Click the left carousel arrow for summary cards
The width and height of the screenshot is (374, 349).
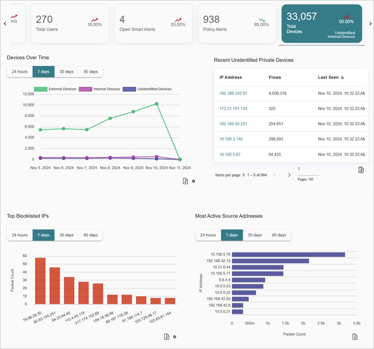pos(5,24)
